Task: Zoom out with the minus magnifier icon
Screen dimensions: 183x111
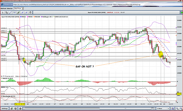Action: click(x=177, y=109)
